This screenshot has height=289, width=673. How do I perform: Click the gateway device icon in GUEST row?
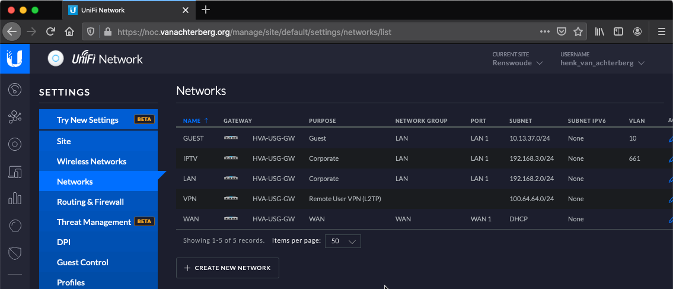pos(231,138)
